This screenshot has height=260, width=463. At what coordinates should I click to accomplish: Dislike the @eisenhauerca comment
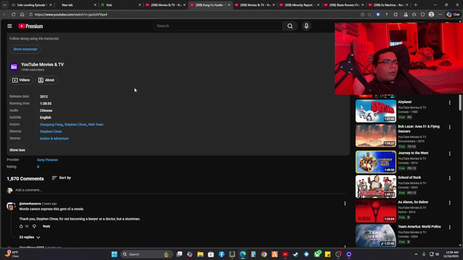[34, 226]
